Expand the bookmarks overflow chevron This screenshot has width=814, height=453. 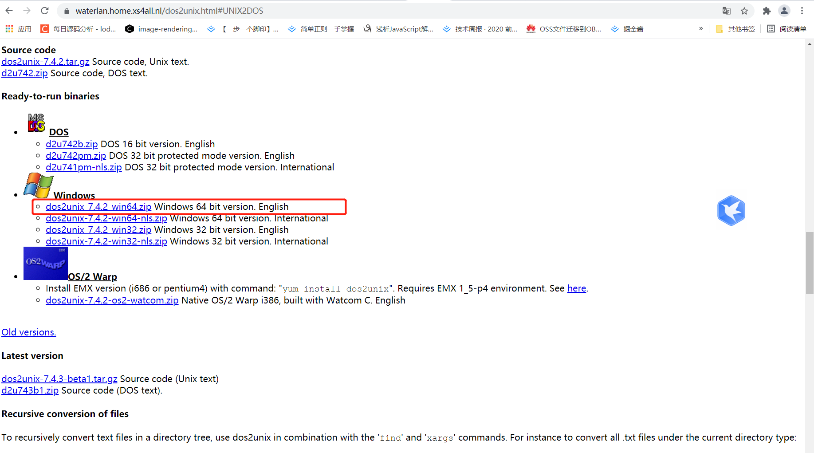point(701,29)
